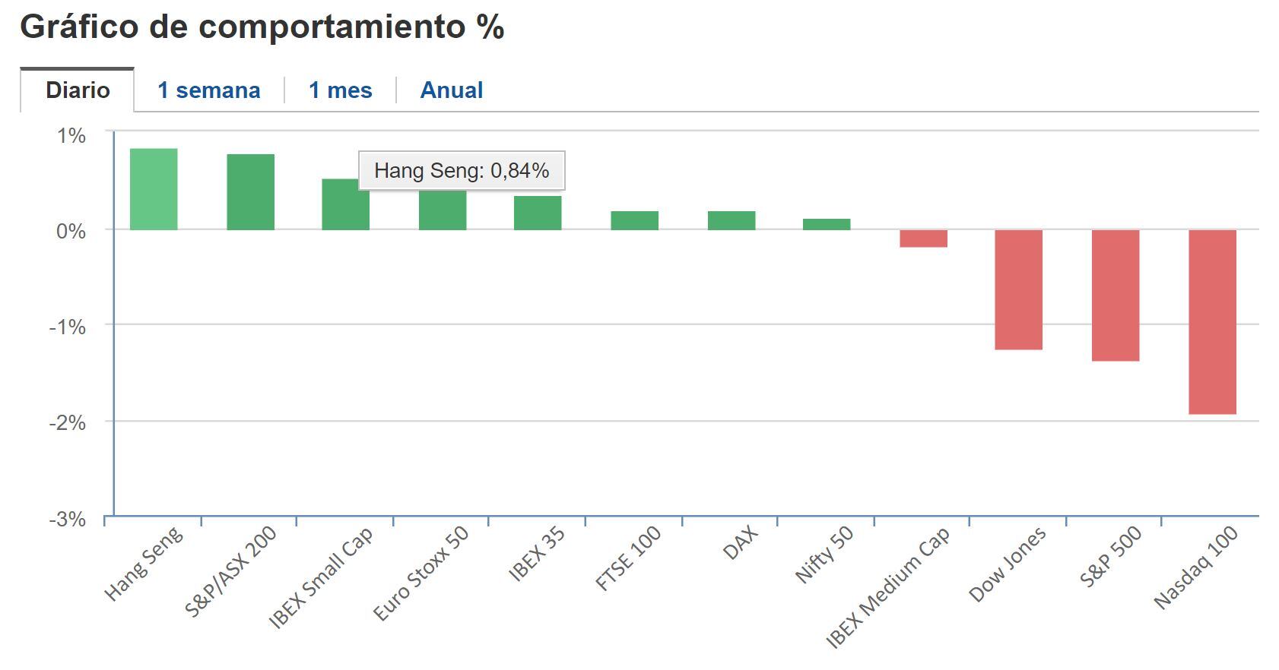Click the Hang Seng green bar
1279x670 pixels.
pyautogui.click(x=154, y=189)
